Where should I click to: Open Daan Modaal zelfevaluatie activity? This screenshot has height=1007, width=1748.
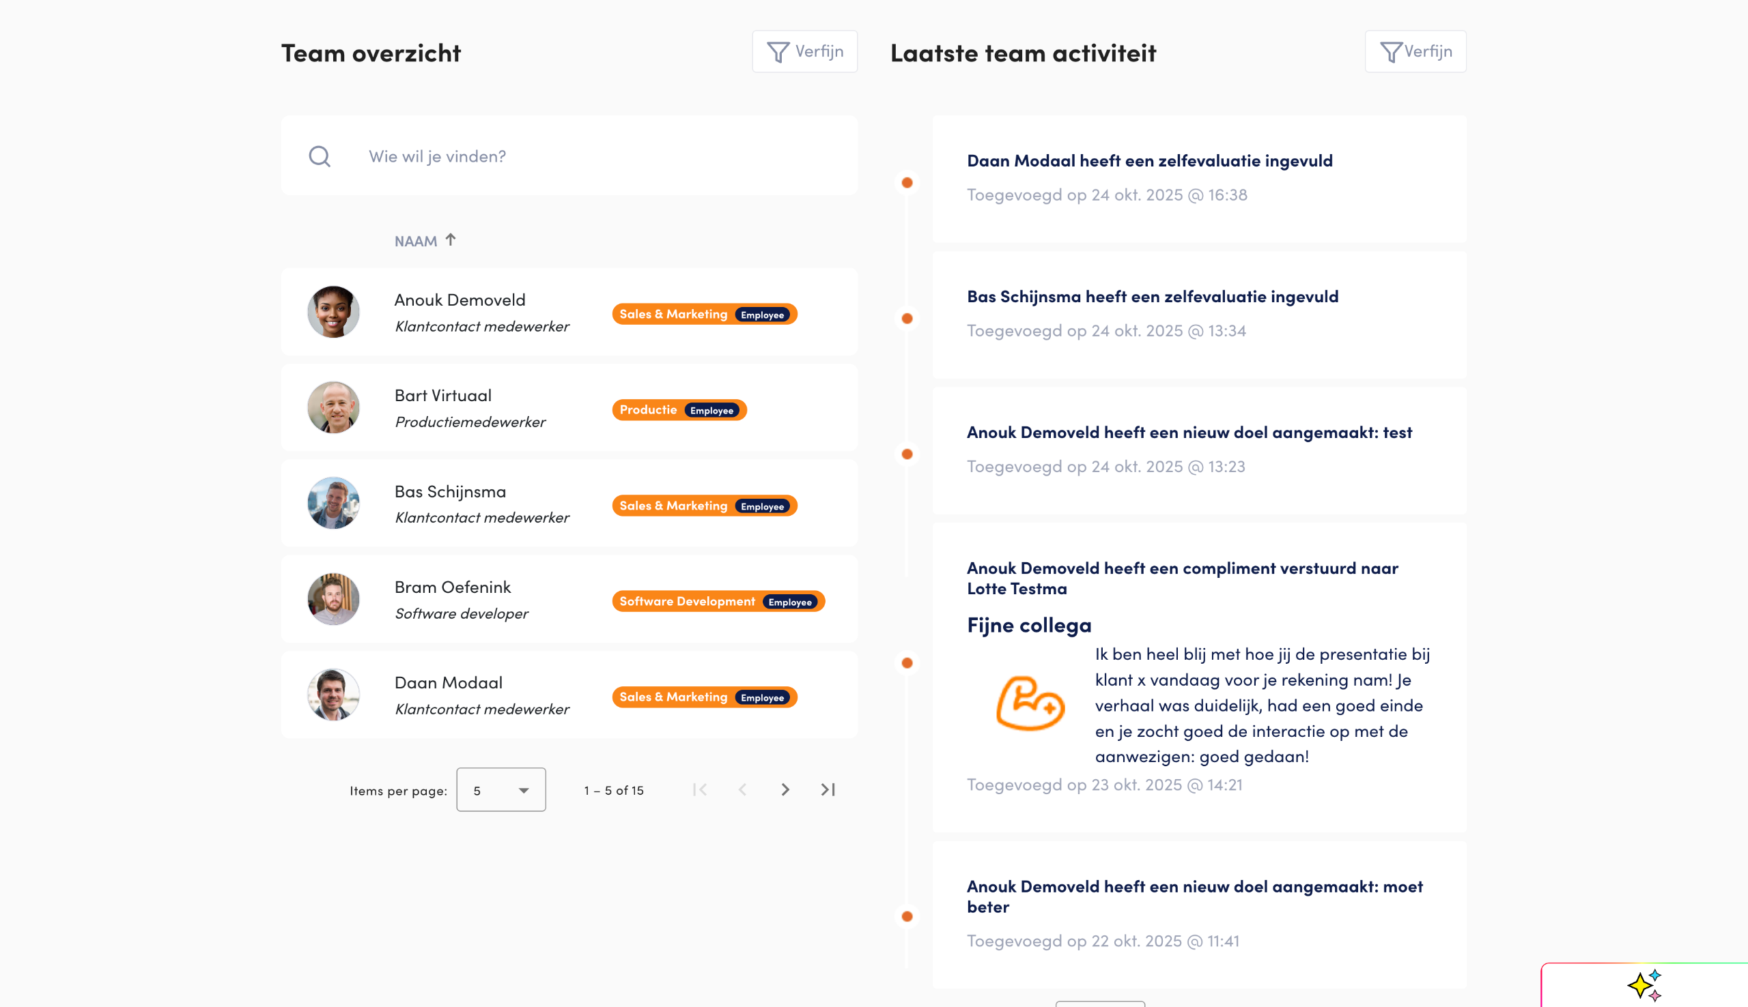tap(1148, 161)
